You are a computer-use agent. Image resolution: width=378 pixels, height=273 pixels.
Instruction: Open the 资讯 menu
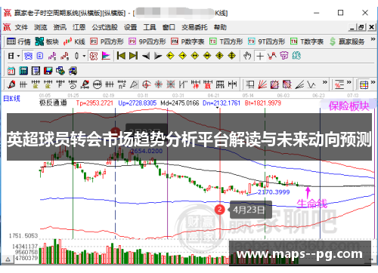pyautogui.click(x=60, y=27)
